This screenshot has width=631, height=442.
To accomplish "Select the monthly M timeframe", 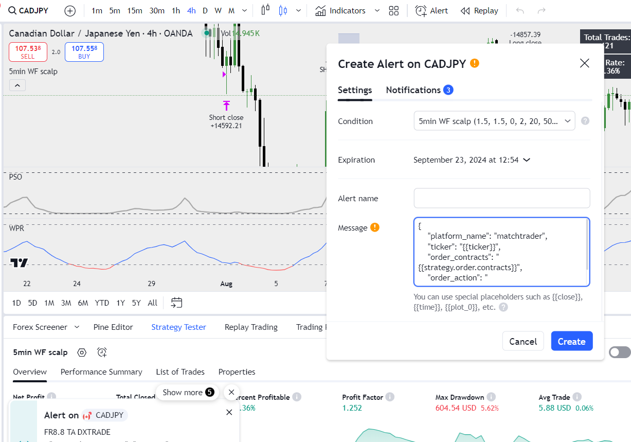I will coord(231,10).
